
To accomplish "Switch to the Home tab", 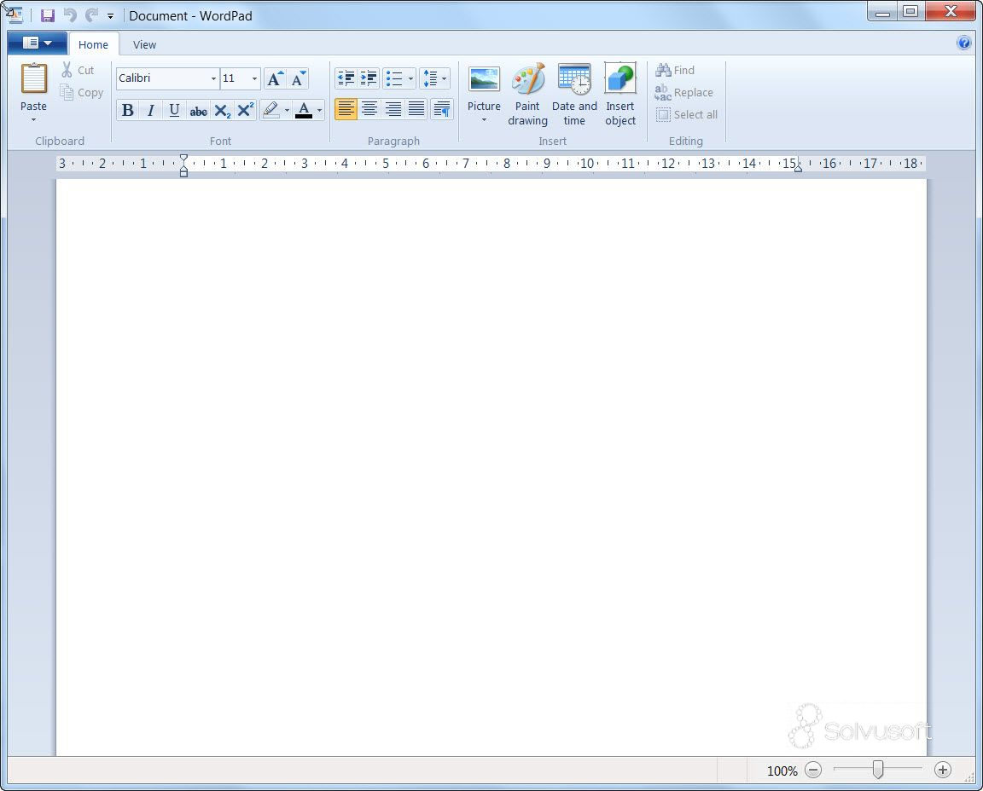I will [x=93, y=44].
